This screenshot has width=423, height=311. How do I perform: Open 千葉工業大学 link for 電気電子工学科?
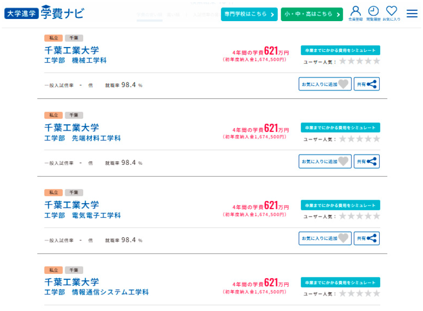pyautogui.click(x=72, y=204)
